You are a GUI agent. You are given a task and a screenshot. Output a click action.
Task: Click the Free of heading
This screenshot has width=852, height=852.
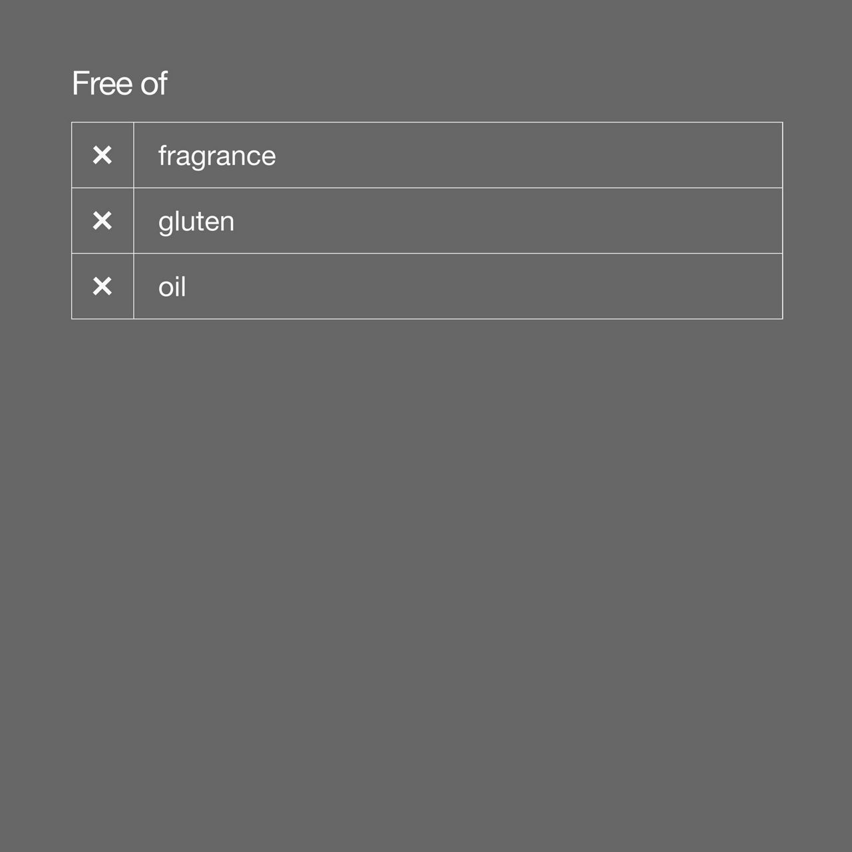pyautogui.click(x=119, y=83)
